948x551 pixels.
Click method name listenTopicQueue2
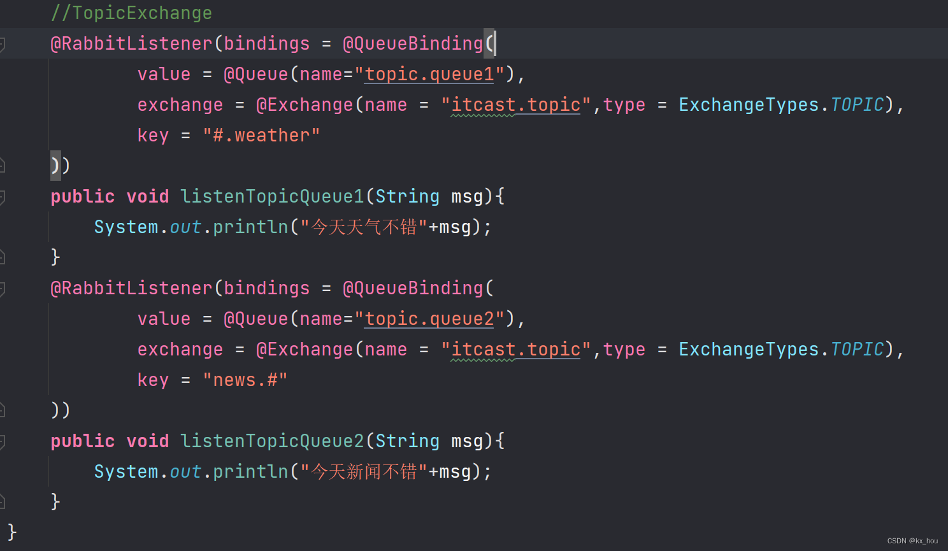coord(272,441)
